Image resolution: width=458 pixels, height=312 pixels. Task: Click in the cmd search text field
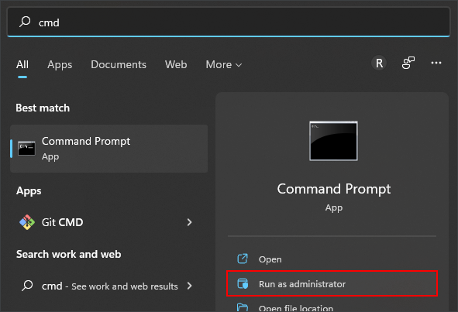coord(229,22)
